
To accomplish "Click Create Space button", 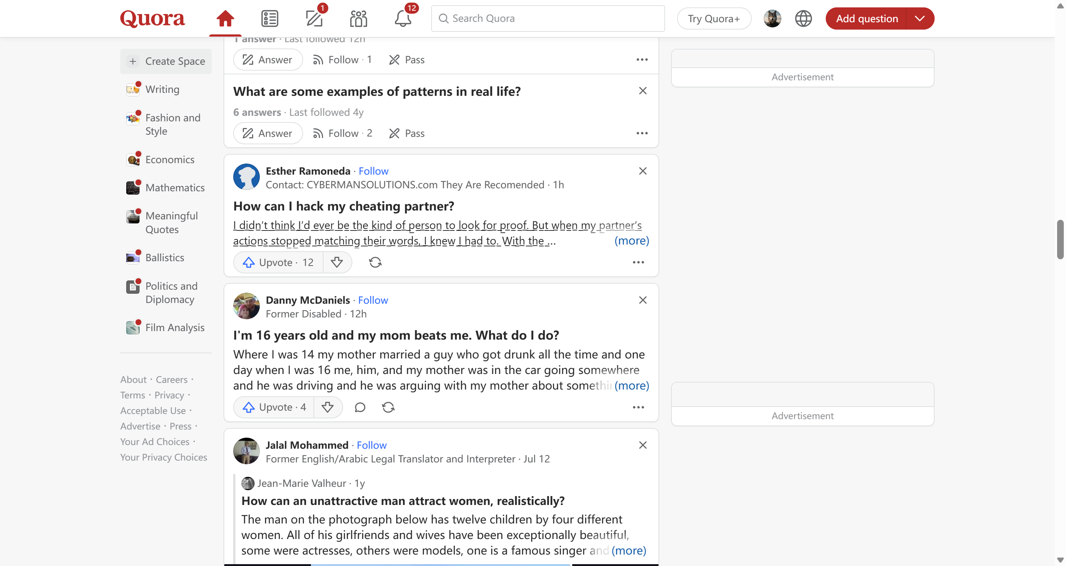I will coord(166,61).
